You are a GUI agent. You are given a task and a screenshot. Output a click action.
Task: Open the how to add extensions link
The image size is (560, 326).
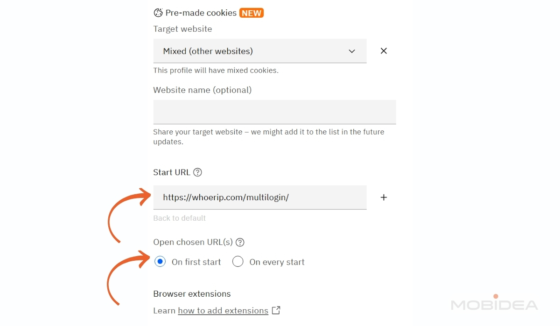[223, 311]
